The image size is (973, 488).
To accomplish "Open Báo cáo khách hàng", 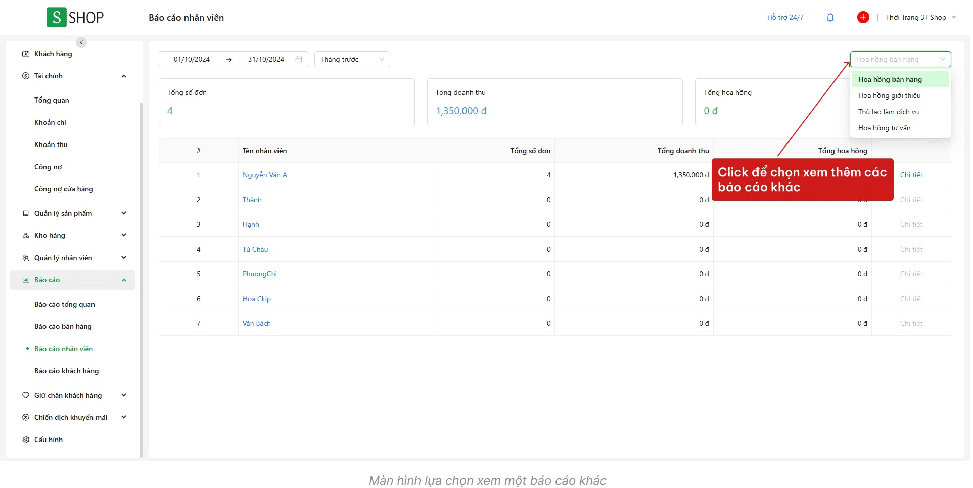I will [x=67, y=371].
